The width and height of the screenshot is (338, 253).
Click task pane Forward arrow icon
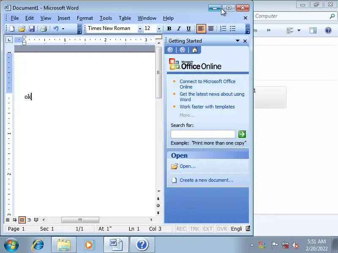coord(183,50)
